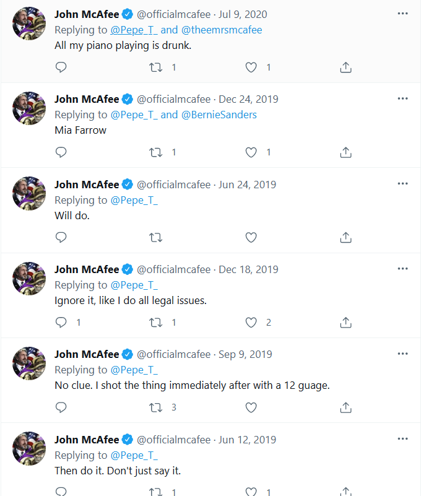Open more options on Dec 18, 2019 tweet

pyautogui.click(x=403, y=269)
